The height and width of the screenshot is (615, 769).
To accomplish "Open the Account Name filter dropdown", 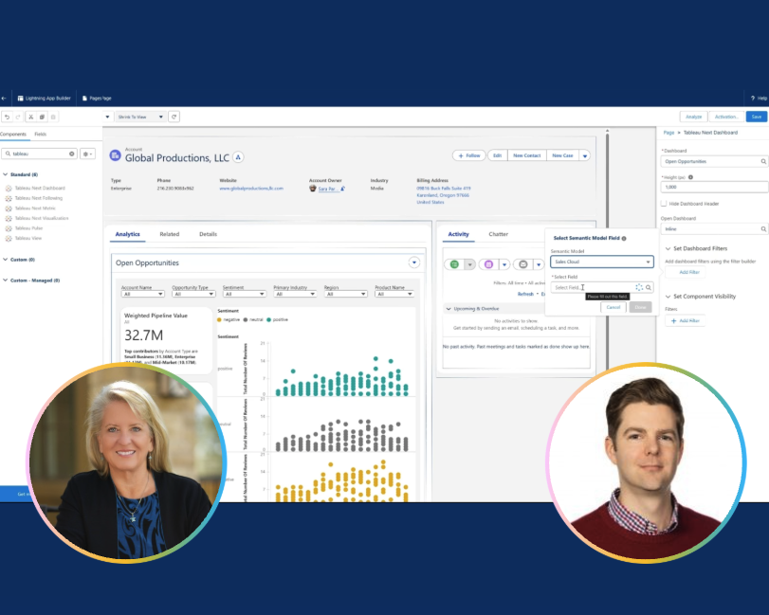I will pos(143,294).
